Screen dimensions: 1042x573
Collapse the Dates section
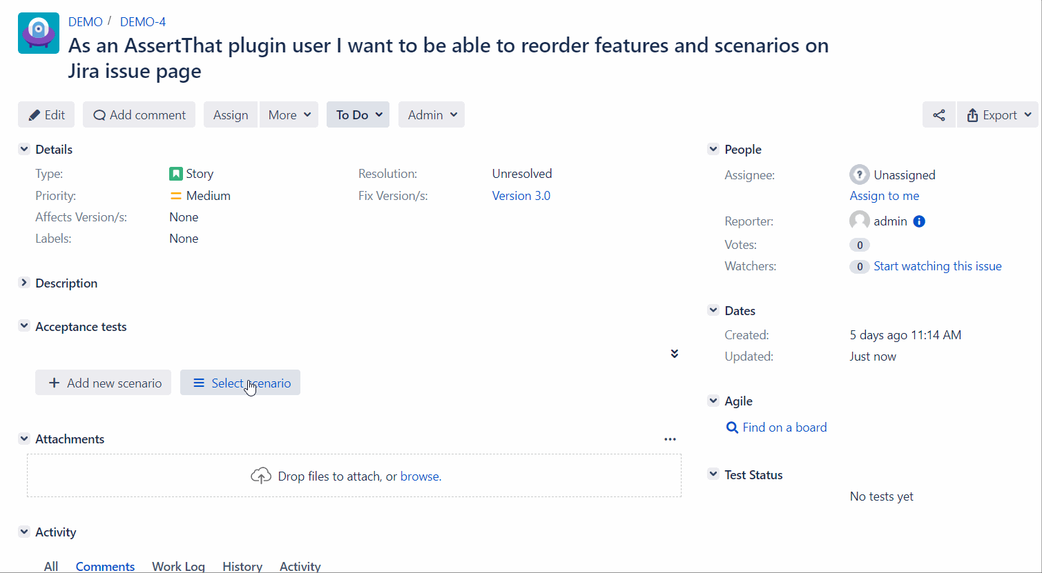click(713, 310)
